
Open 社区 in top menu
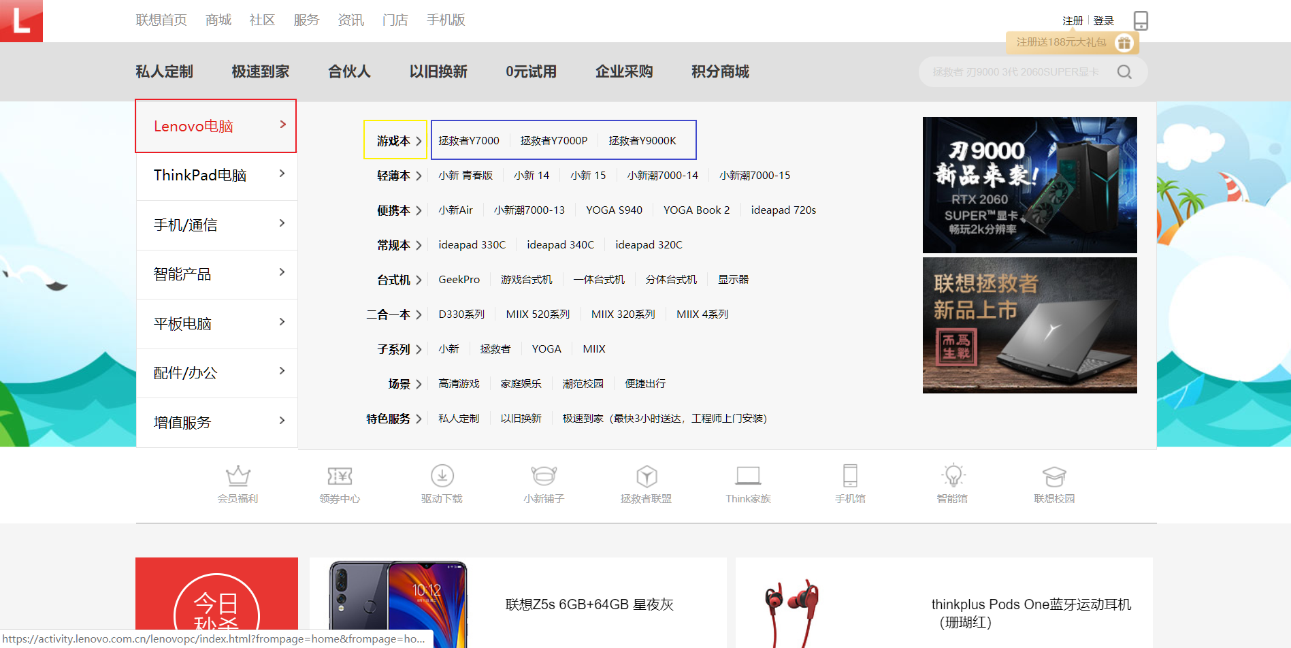click(x=262, y=20)
